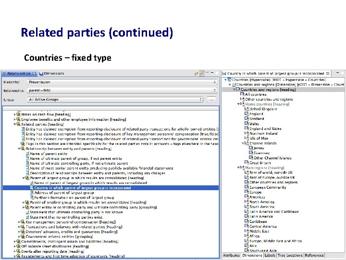Viewport: 346px width, 260px height.
Task: Open the Attributes tab at the bottom
Action: tap(231, 255)
